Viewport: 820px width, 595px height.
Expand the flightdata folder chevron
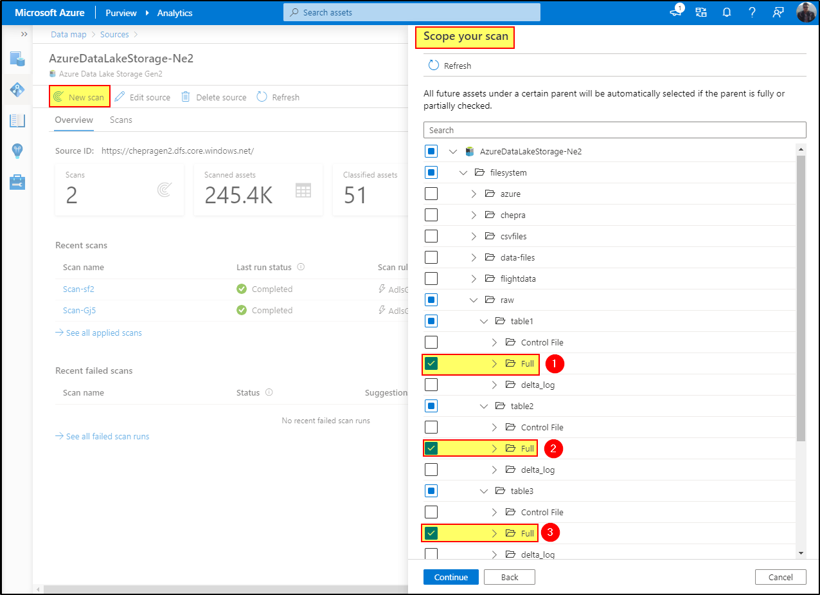pos(474,278)
